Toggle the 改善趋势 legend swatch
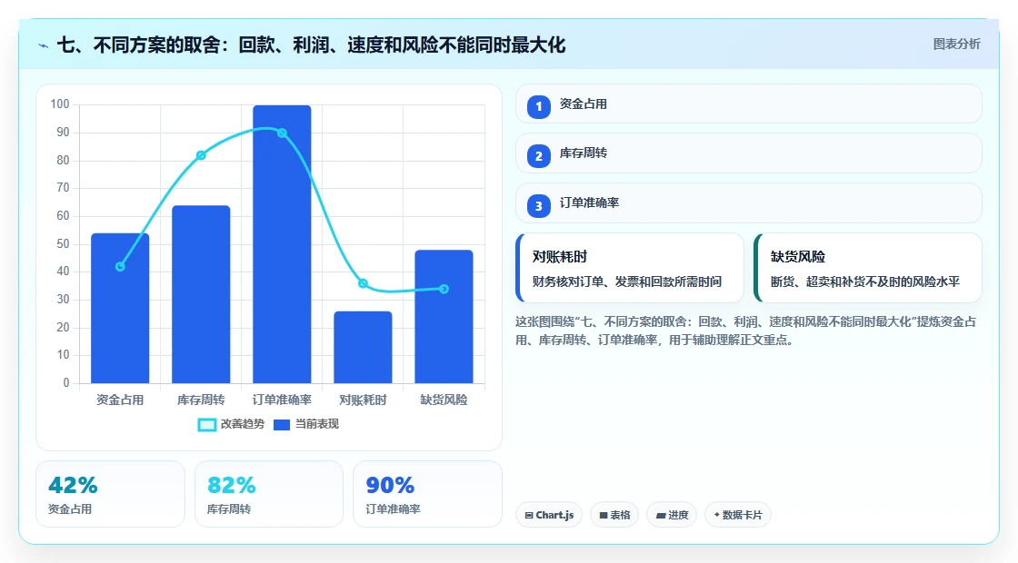 pyautogui.click(x=206, y=425)
